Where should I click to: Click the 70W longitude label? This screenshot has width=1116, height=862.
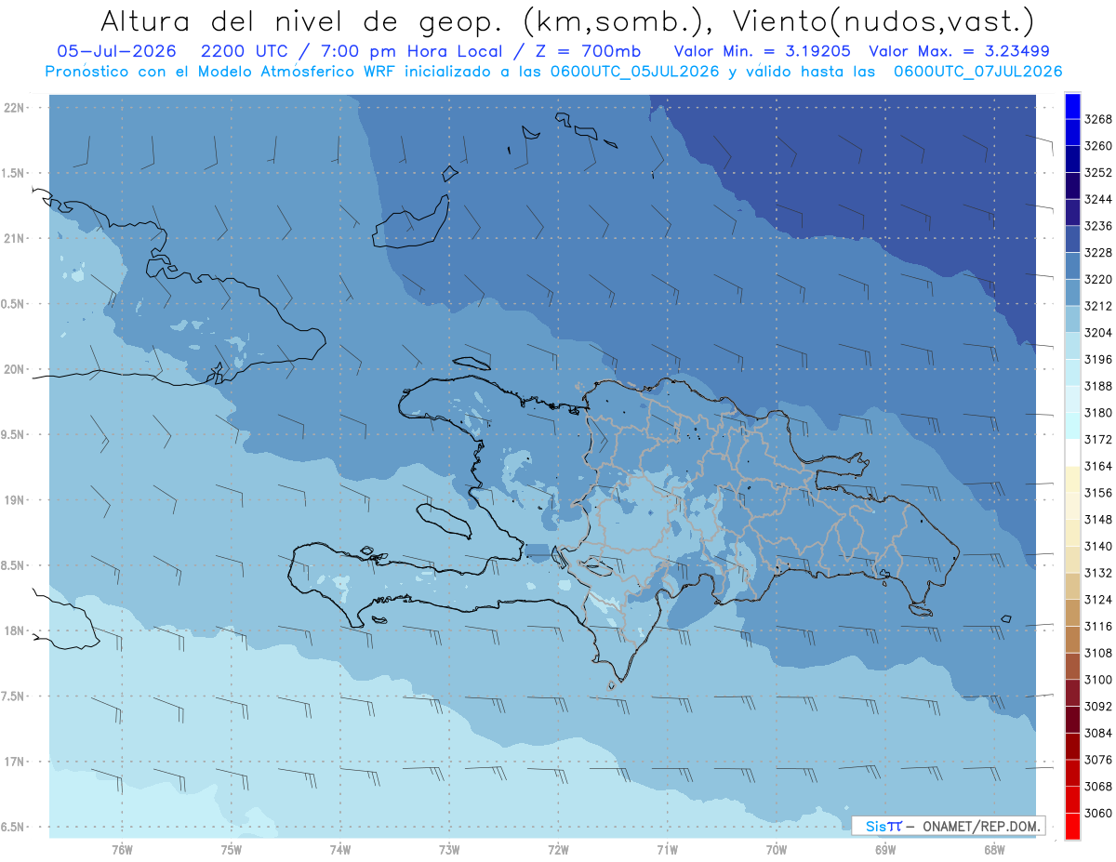(777, 850)
